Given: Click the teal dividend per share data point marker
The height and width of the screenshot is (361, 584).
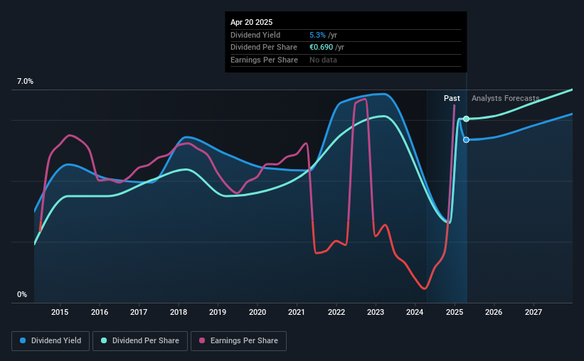Looking at the screenshot, I should point(466,119).
